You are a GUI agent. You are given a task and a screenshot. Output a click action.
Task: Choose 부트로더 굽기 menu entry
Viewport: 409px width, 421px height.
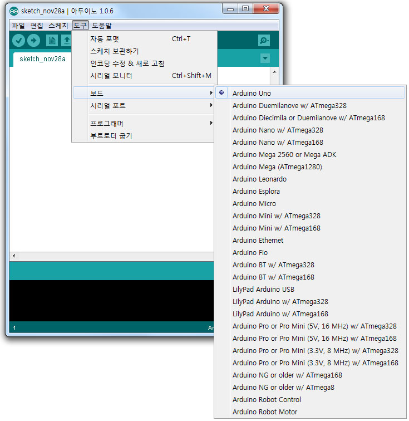[143, 136]
